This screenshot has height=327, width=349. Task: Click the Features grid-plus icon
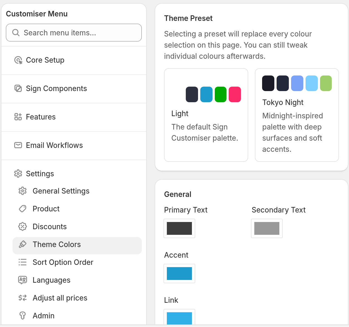[x=18, y=117]
